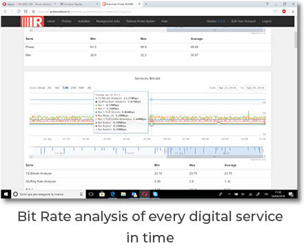Click the Windows search box on the taskbar
306x248 pixels.
(x=48, y=194)
